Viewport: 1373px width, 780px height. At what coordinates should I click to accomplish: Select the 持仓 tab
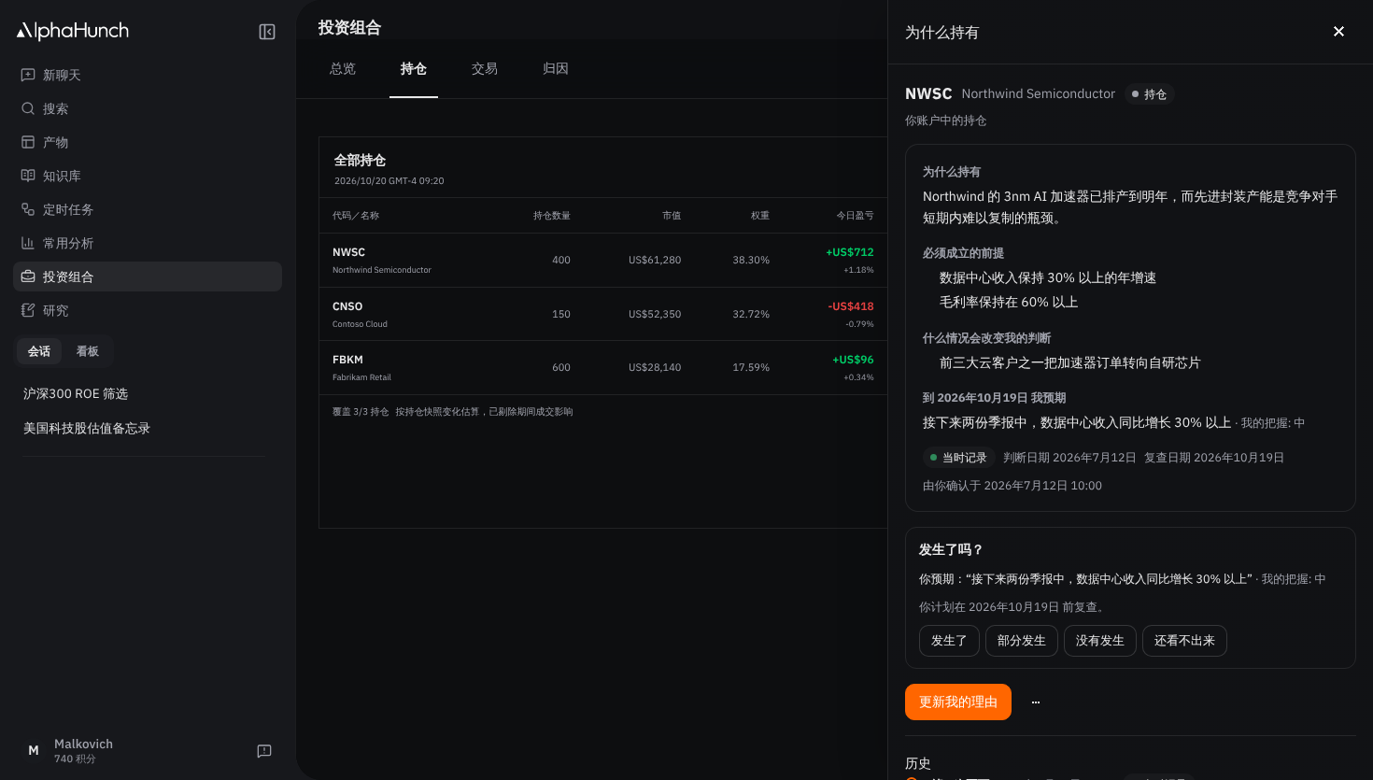414,69
